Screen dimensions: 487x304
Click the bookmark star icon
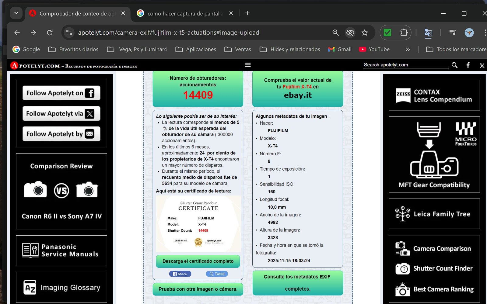tap(365, 33)
